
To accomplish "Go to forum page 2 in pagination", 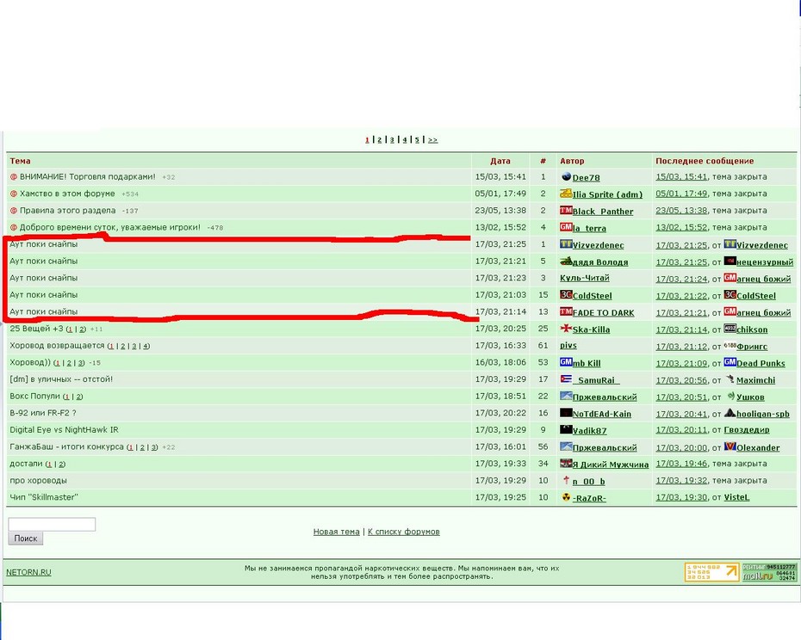I will click(x=380, y=140).
